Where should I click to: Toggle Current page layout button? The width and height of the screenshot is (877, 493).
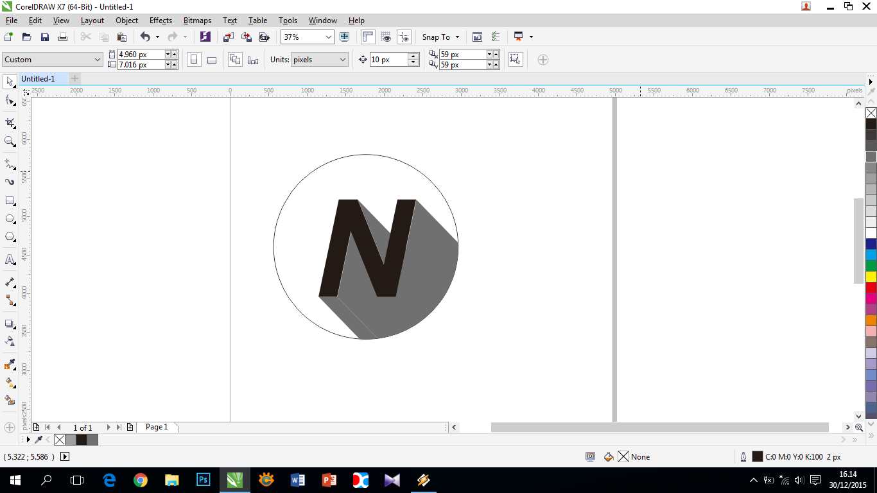pyautogui.click(x=253, y=60)
